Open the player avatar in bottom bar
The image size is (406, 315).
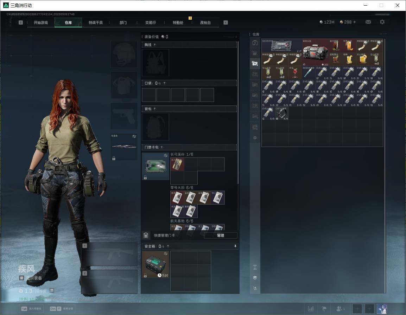[x=382, y=309]
